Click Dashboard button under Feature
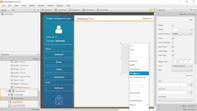197x111 pixels. coord(59,54)
